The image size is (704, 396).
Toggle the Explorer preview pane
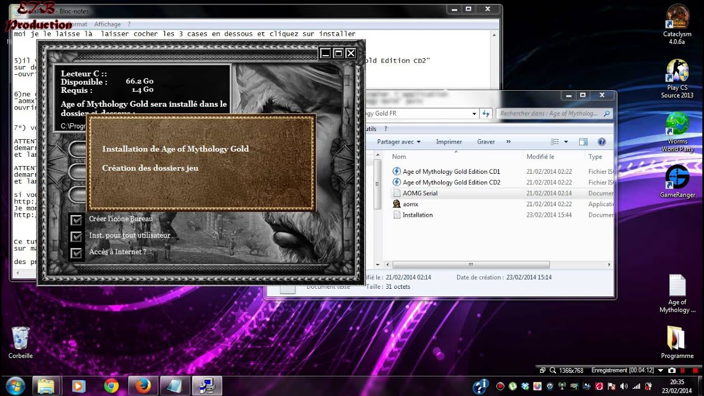[584, 142]
